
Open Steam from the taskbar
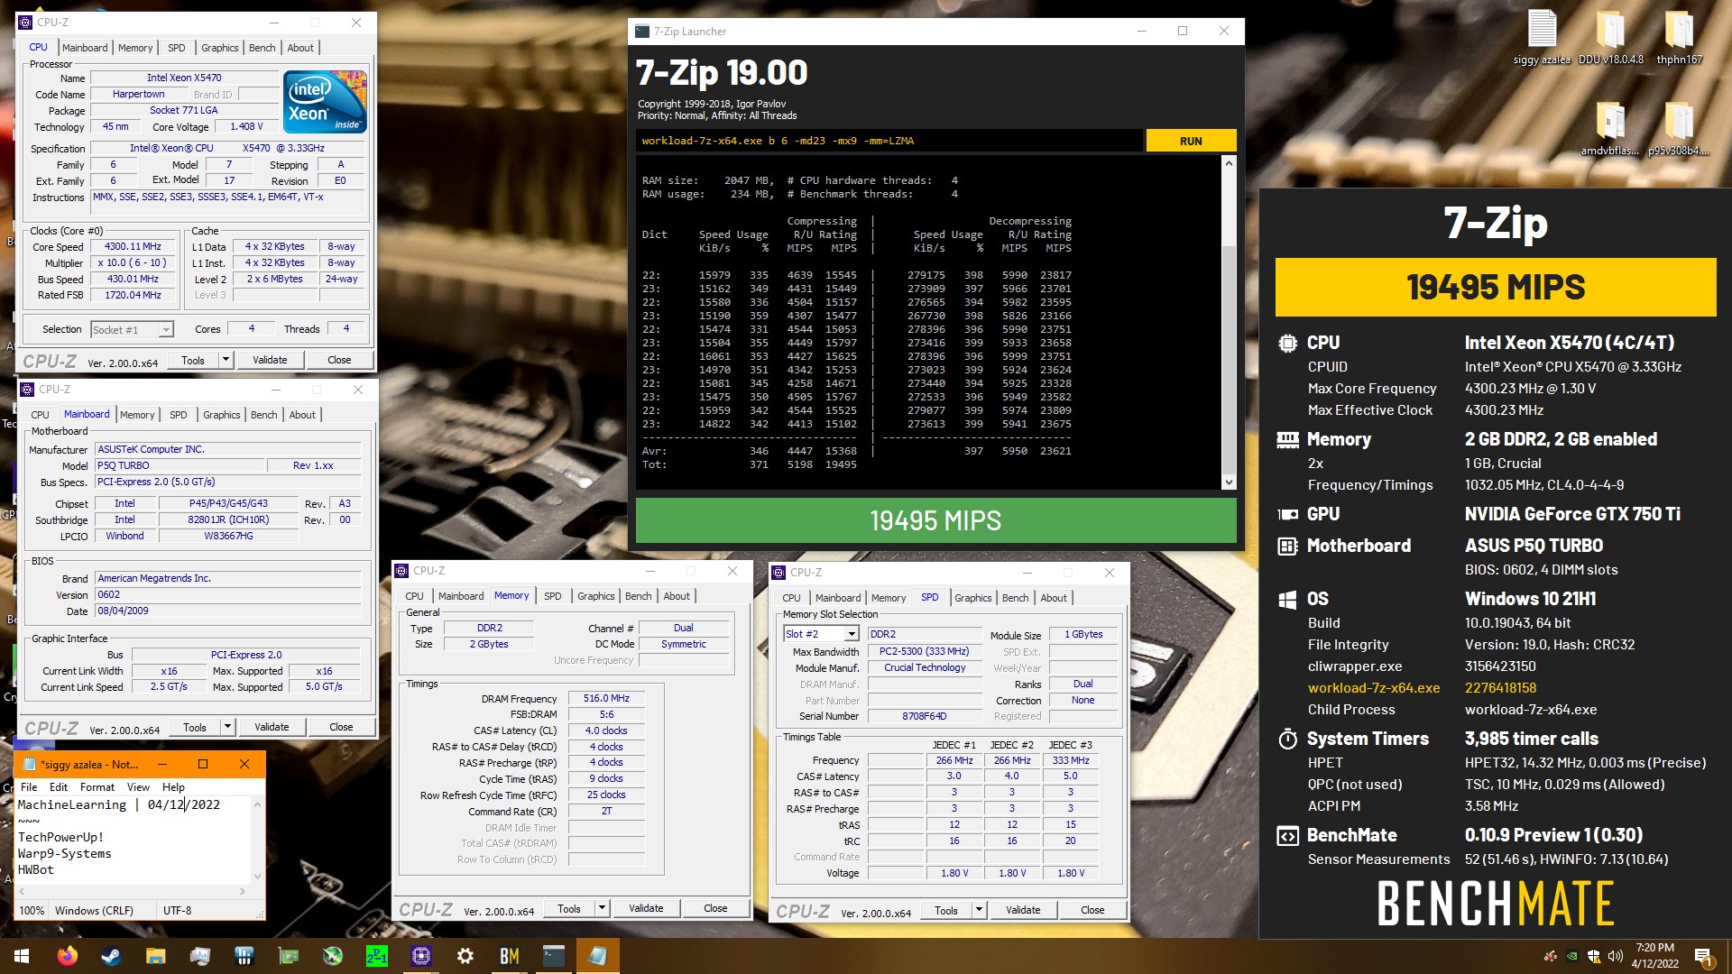pos(111,956)
